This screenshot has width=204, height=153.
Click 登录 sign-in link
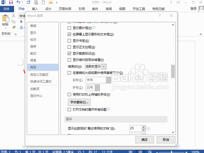194,9
